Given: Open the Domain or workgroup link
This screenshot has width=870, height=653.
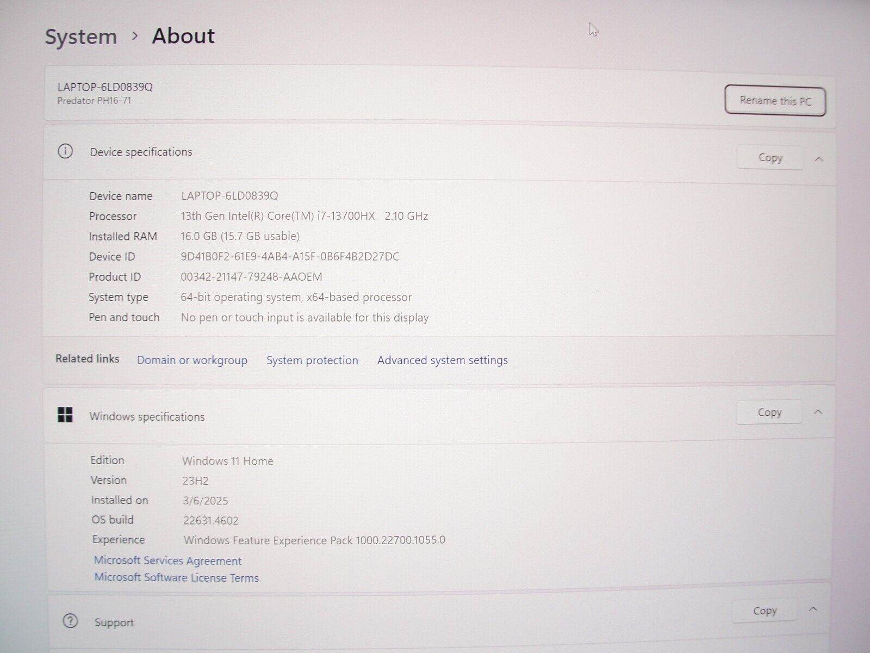Looking at the screenshot, I should pos(192,360).
